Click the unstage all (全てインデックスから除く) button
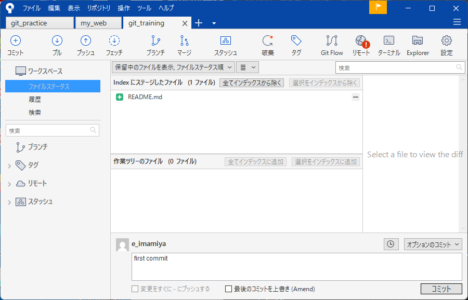Image resolution: width=468 pixels, height=300 pixels. (x=252, y=83)
